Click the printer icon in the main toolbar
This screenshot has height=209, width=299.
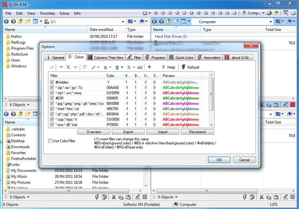click(x=269, y=13)
